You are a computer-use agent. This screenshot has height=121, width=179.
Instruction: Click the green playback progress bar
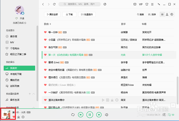pyautogui.click(x=31, y=108)
